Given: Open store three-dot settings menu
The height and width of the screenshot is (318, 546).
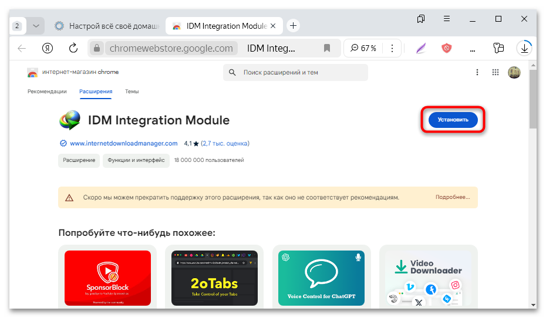Looking at the screenshot, I should coord(477,72).
